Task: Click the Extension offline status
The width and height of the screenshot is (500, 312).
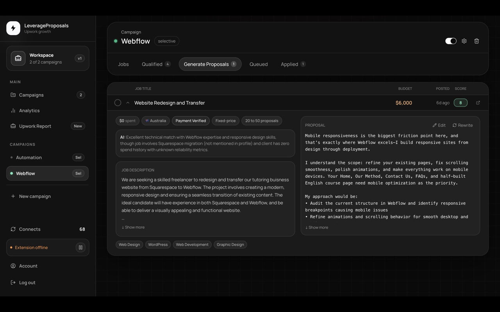Action: (x=31, y=248)
